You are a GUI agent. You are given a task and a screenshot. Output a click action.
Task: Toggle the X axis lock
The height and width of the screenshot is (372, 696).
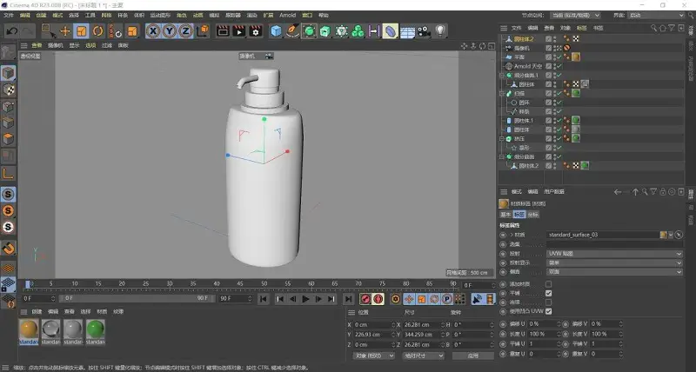click(x=153, y=31)
